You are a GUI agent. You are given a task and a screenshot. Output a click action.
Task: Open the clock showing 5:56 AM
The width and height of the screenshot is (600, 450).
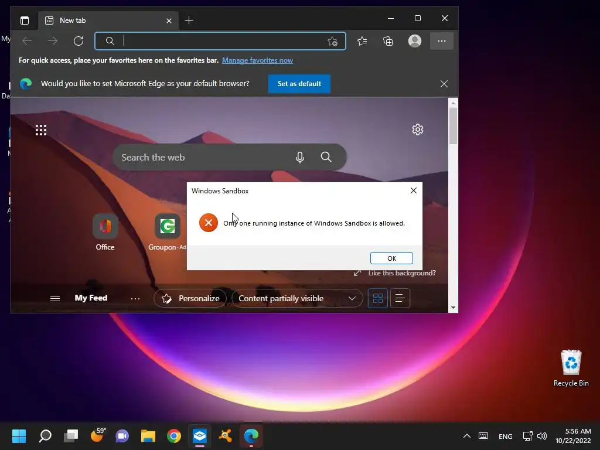573,436
